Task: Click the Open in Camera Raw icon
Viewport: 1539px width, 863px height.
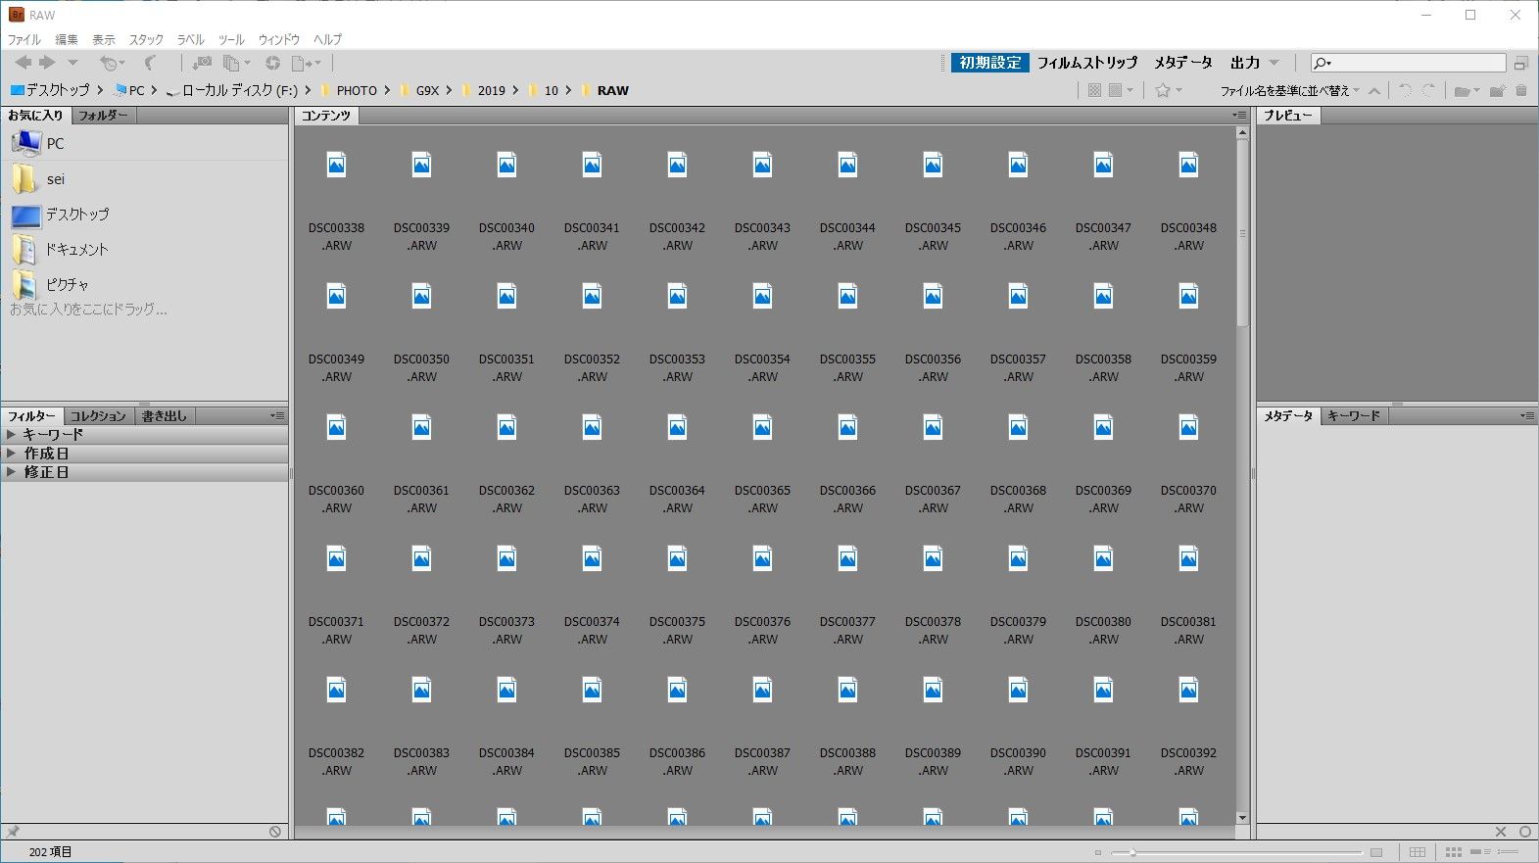Action: (x=272, y=63)
